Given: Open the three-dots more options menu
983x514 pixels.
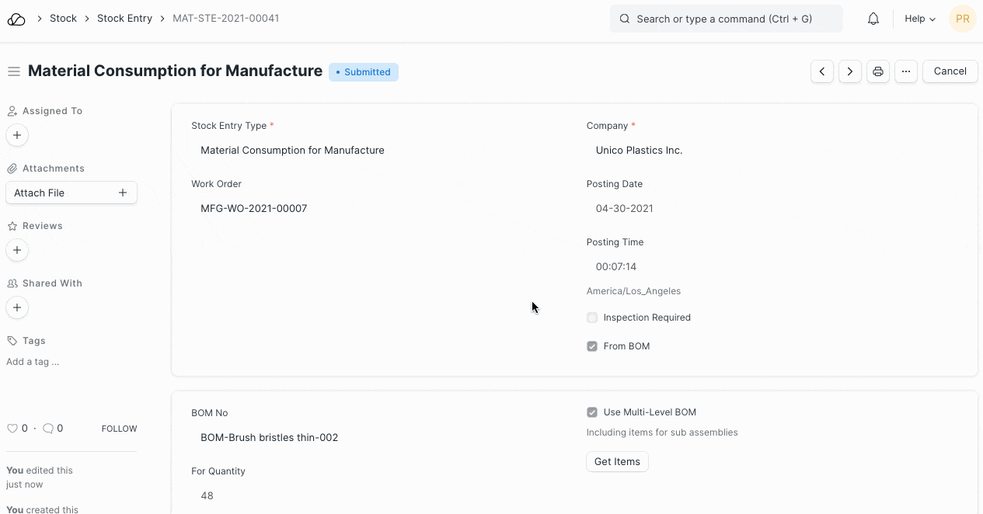Looking at the screenshot, I should click(x=906, y=71).
